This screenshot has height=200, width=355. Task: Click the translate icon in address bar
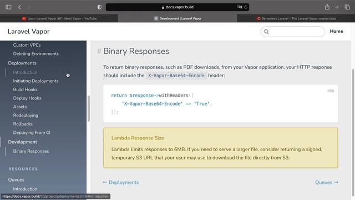(x=240, y=7)
